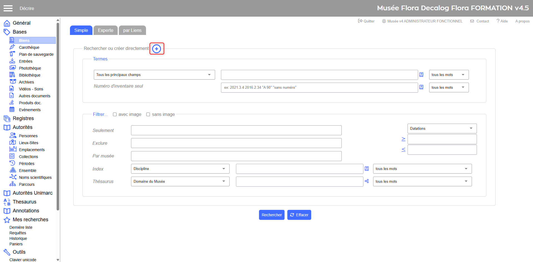Click the Général home icon
The width and height of the screenshot is (533, 262).
click(7, 23)
